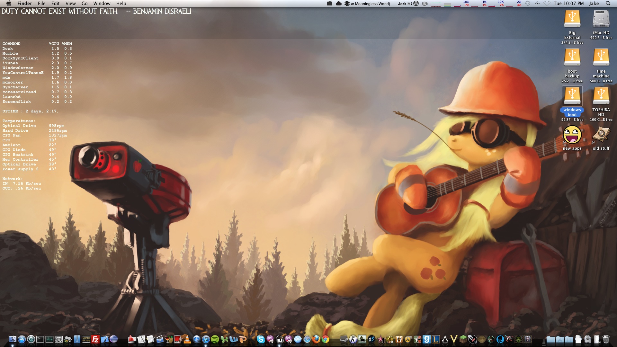Open Spotlight search magnifier
This screenshot has height=347, width=617.
(x=608, y=4)
